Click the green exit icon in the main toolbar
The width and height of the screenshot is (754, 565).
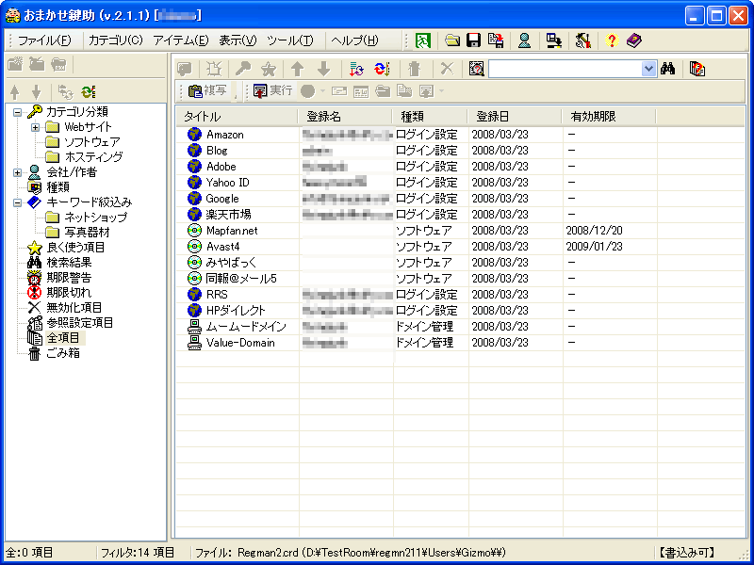[x=422, y=40]
